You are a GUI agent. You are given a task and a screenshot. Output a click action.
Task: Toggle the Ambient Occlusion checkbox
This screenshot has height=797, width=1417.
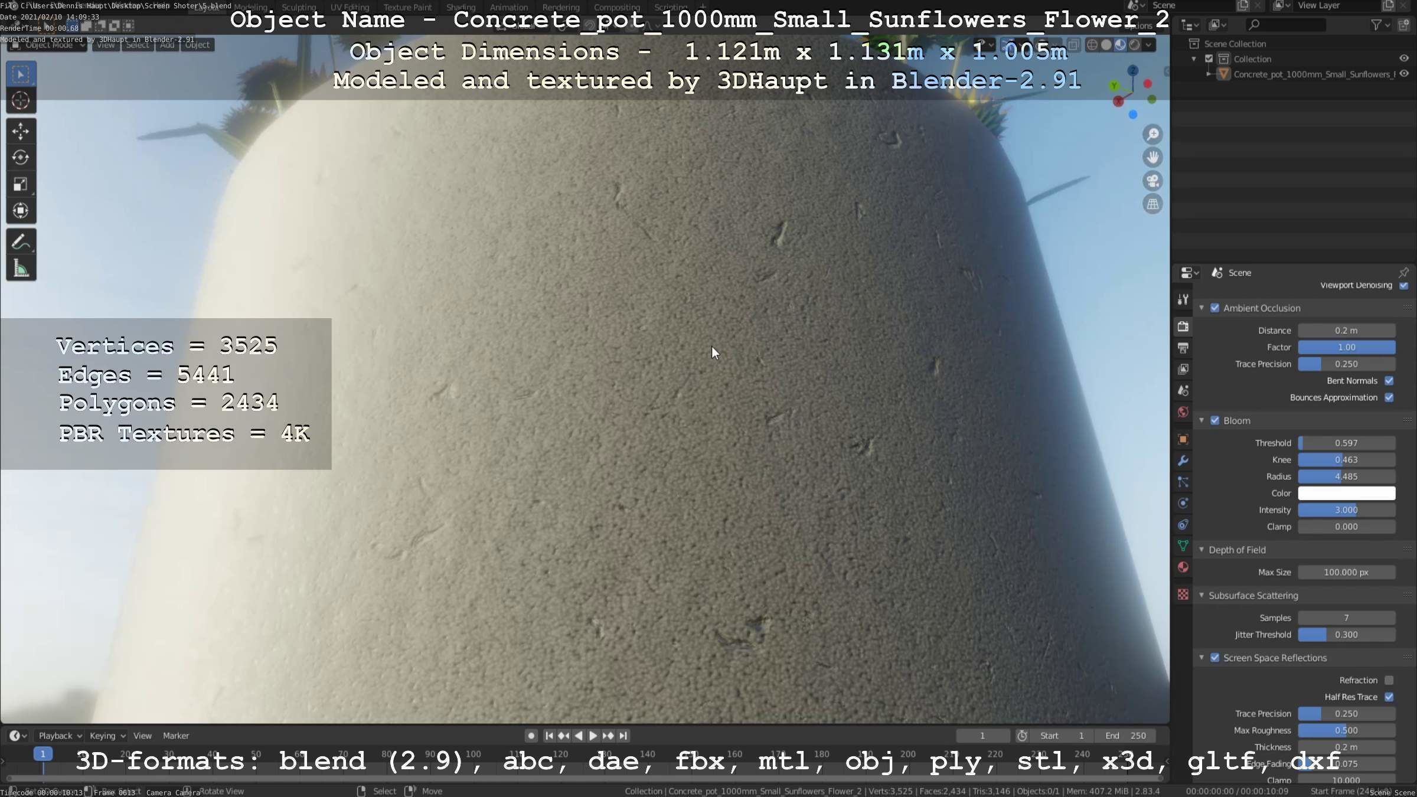click(x=1215, y=308)
